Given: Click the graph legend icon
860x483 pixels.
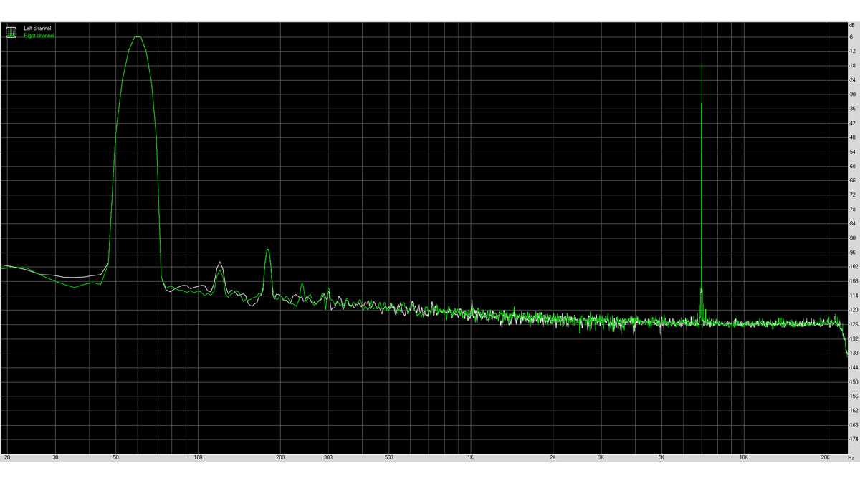Looking at the screenshot, I should 11,31.
